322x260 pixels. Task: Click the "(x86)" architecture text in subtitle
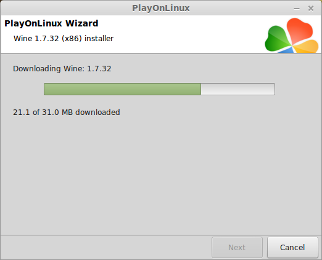[x=72, y=39]
